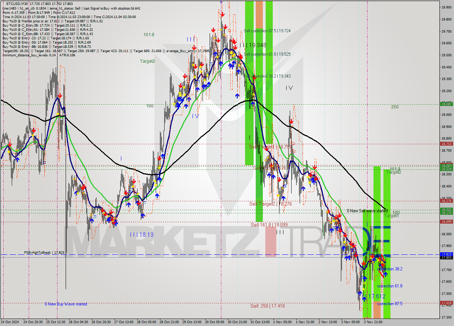This screenshot has width=454, height=326.
Task: Click the 'FSB-HighToBreak | 17.825' line label
Action: click(x=44, y=253)
